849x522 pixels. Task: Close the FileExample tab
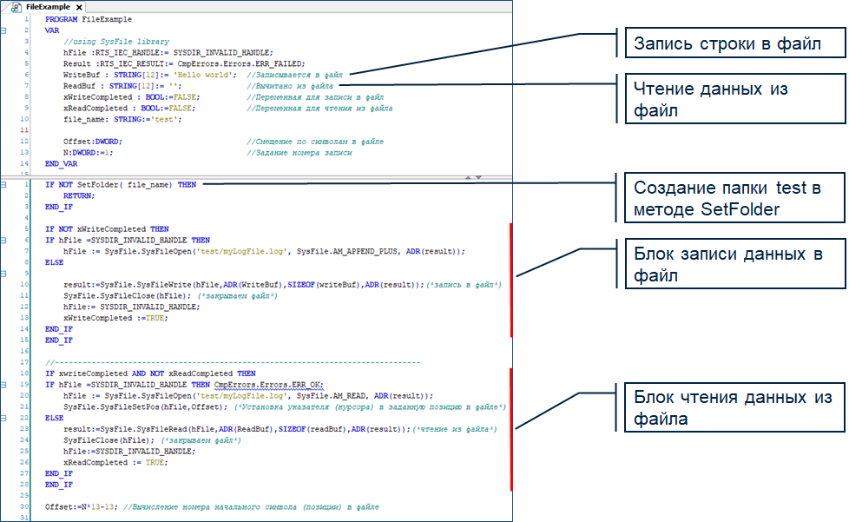(x=79, y=7)
